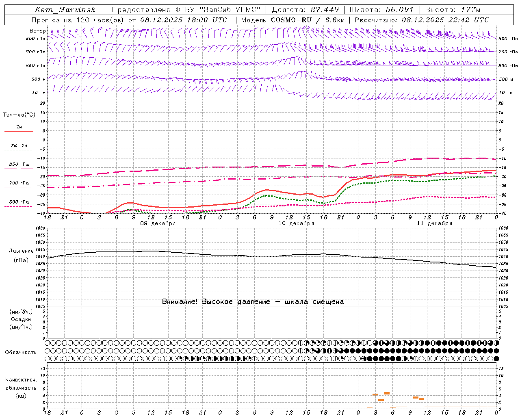Viewport: 520px width, 416px height.
Task: Select the Прогноз на 120 часа(ов) text
Action: click(x=78, y=20)
